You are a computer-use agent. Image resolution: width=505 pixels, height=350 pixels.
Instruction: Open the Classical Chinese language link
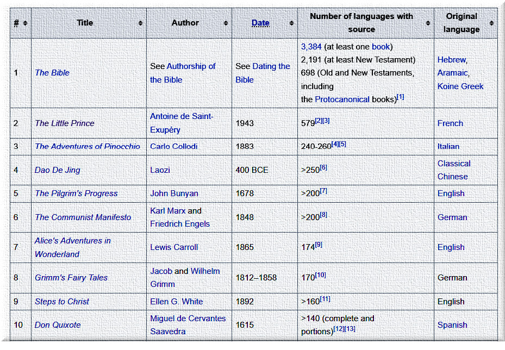[x=453, y=170]
